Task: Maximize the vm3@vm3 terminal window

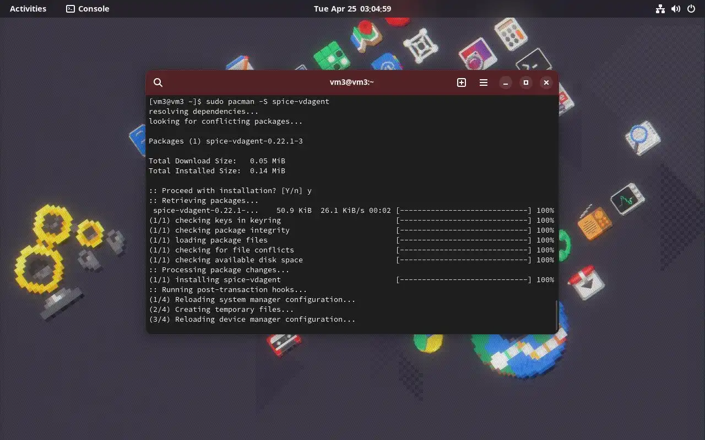Action: click(525, 82)
